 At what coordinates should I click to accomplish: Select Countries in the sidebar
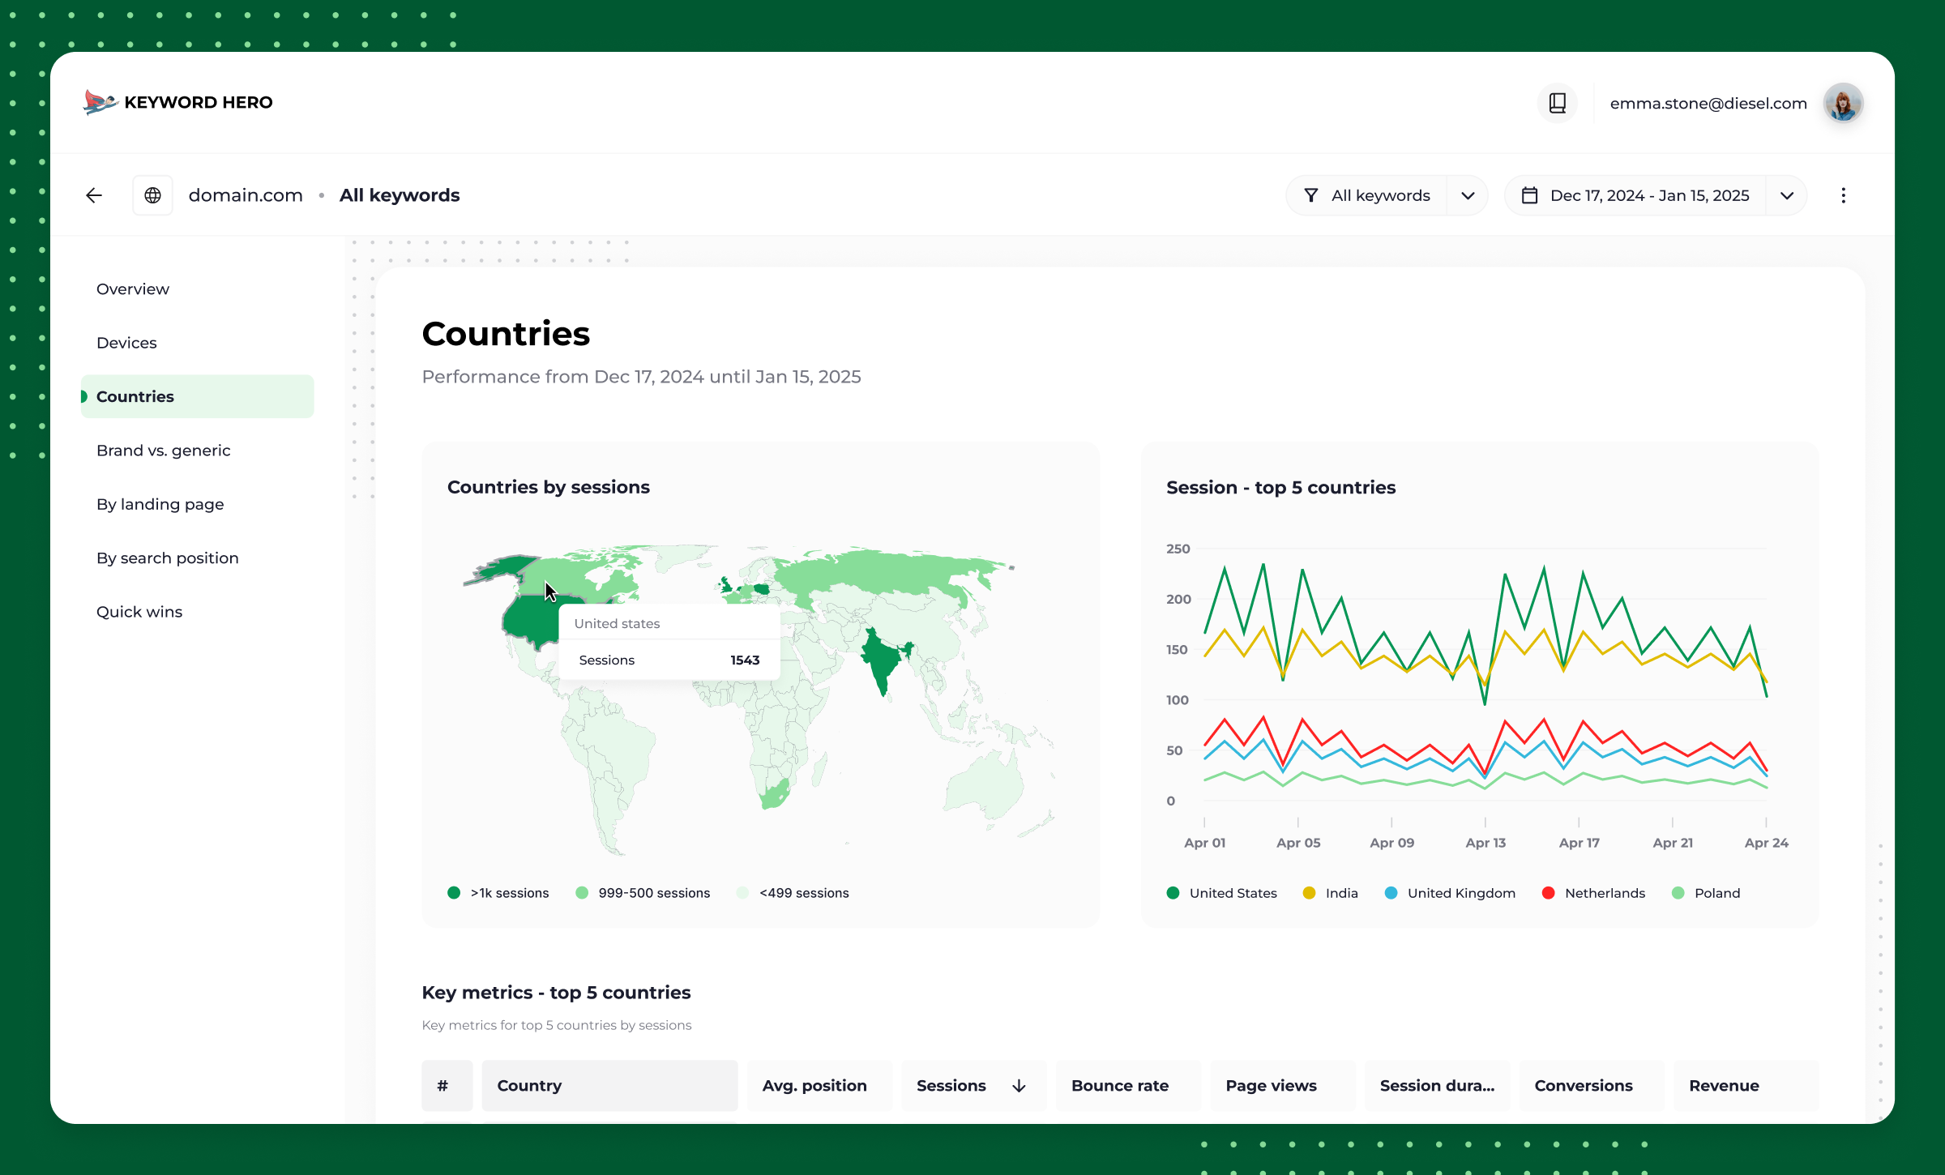[x=197, y=396]
